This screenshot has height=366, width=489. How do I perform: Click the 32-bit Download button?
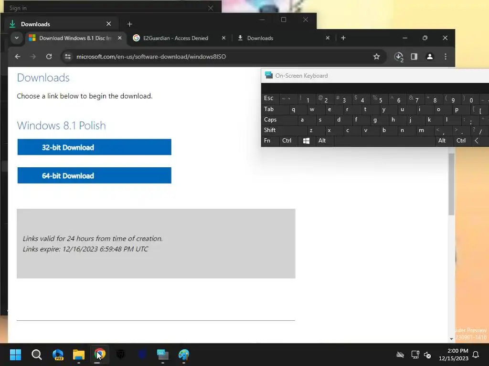click(94, 147)
